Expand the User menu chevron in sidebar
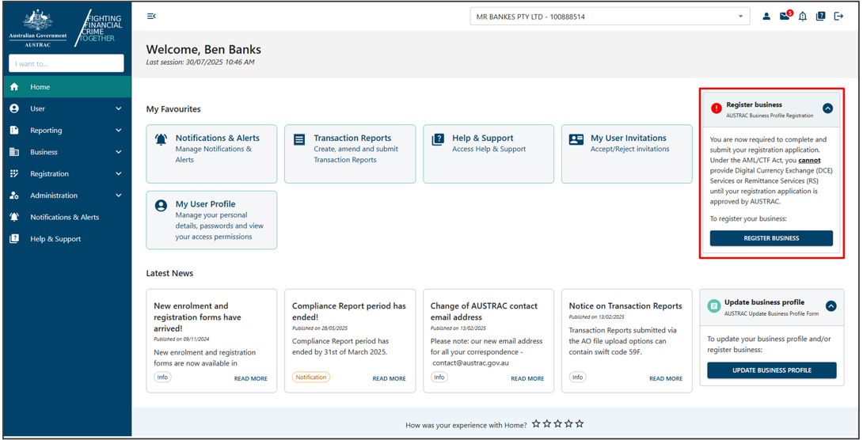 click(x=118, y=108)
